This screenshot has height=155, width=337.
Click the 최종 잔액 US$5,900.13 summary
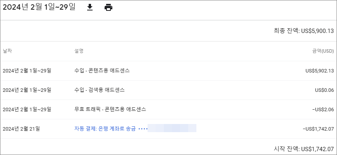point(304,31)
